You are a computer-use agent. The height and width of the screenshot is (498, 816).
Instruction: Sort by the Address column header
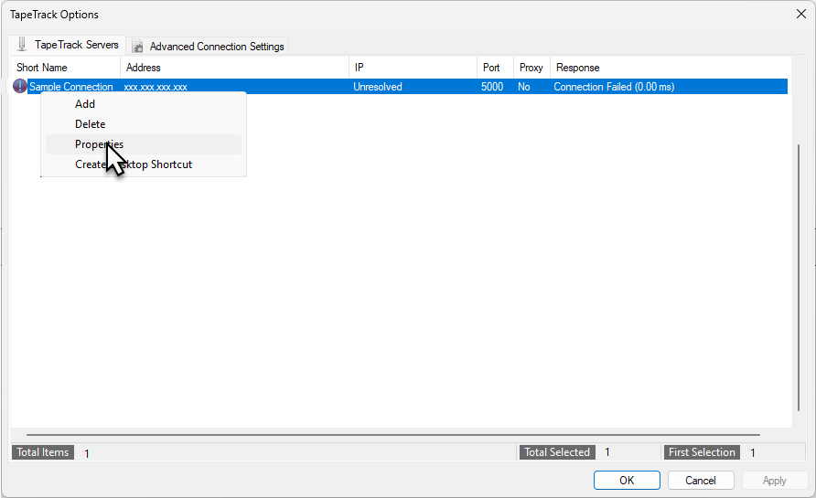pos(235,68)
